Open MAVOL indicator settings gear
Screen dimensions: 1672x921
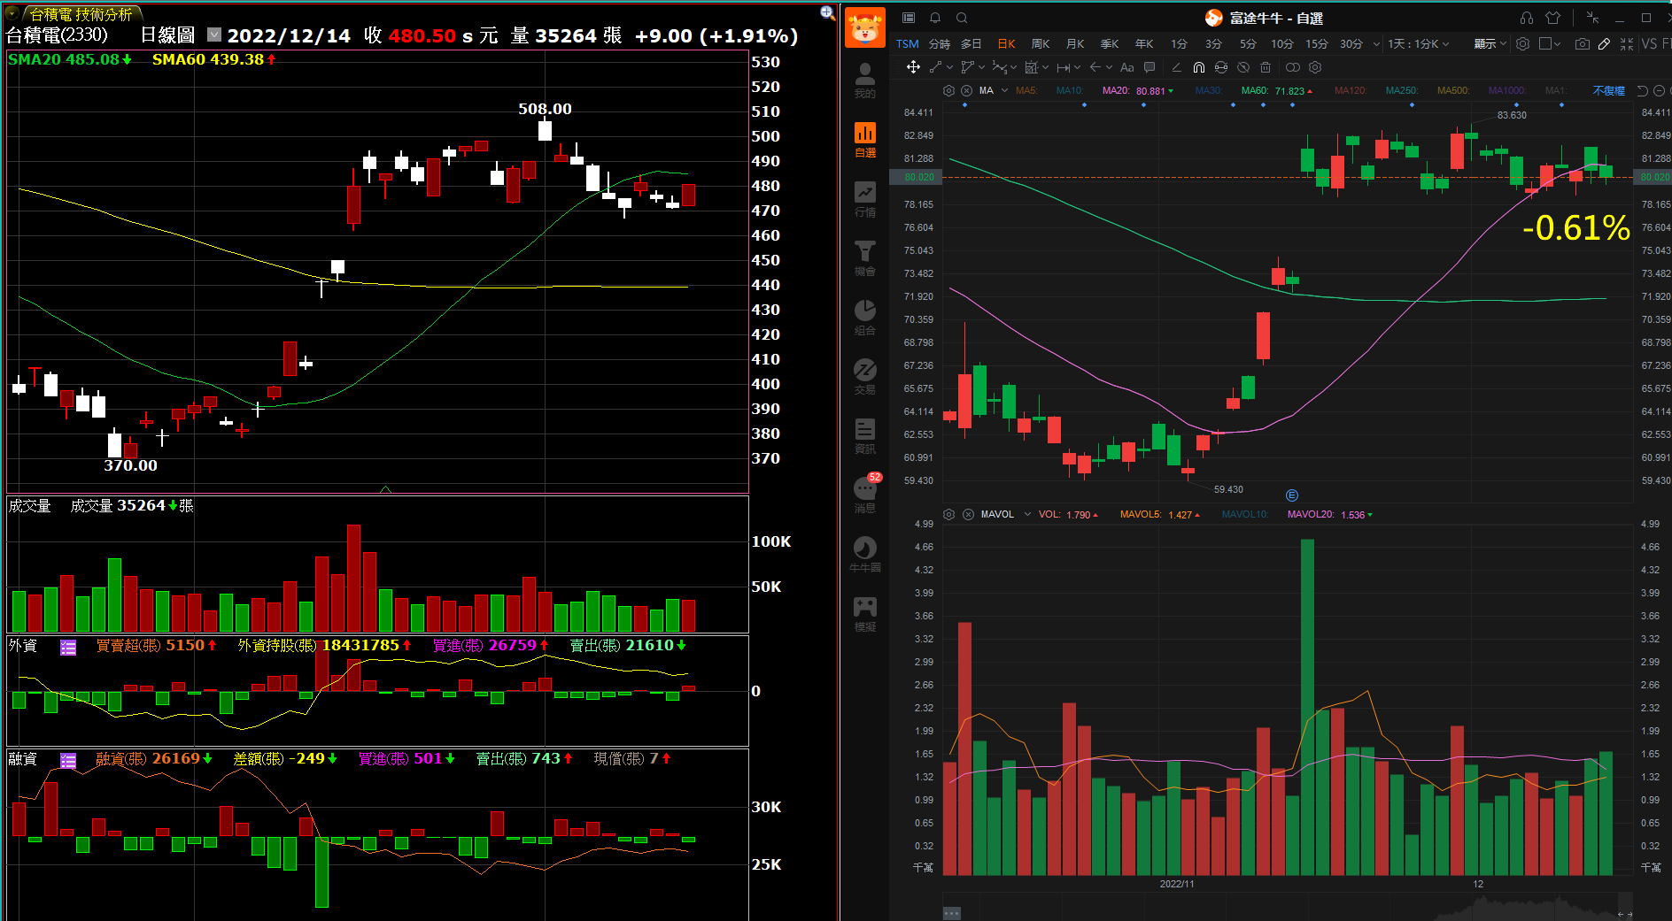tap(949, 514)
